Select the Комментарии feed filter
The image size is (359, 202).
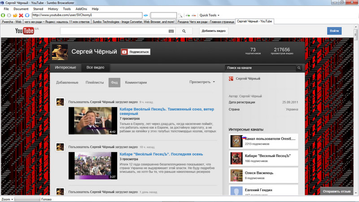136,83
